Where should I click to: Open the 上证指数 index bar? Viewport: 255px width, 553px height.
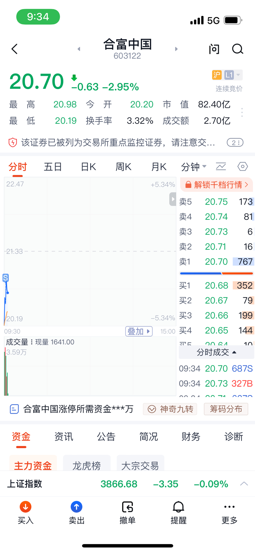[x=127, y=484]
